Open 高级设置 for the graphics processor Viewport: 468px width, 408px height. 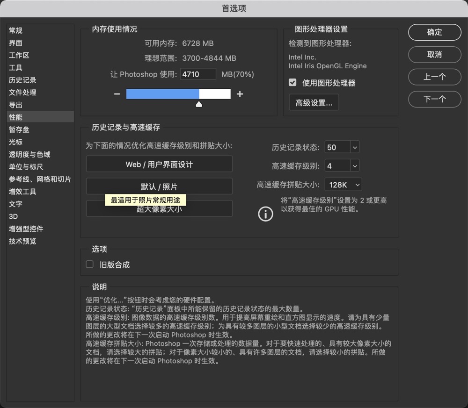pyautogui.click(x=314, y=102)
